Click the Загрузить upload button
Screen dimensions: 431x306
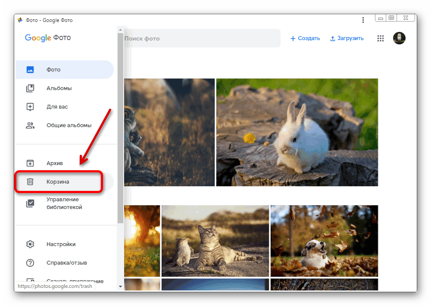click(x=347, y=38)
